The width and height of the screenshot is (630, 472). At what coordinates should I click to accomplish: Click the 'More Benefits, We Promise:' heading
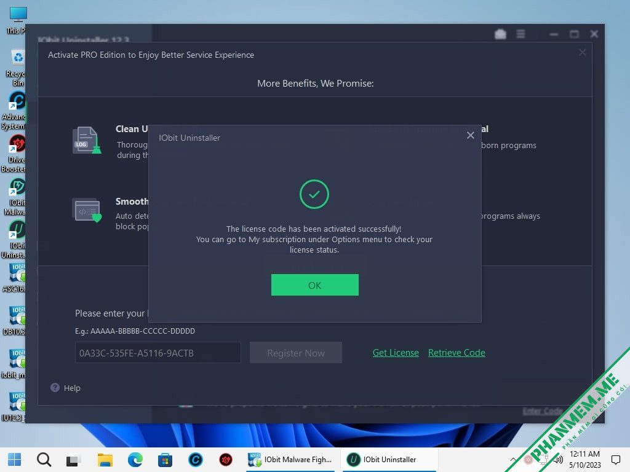tap(316, 84)
